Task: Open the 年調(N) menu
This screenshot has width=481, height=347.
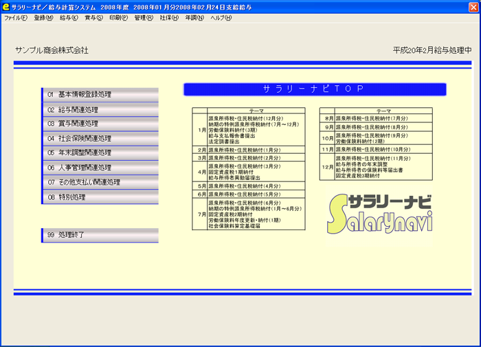Action: (x=194, y=17)
